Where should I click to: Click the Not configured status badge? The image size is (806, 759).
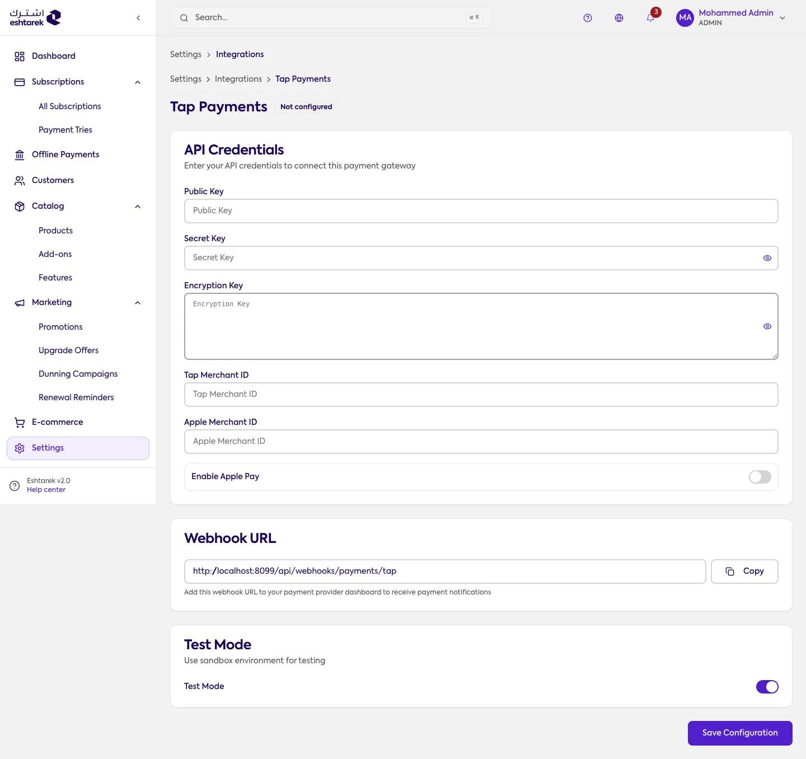click(306, 107)
